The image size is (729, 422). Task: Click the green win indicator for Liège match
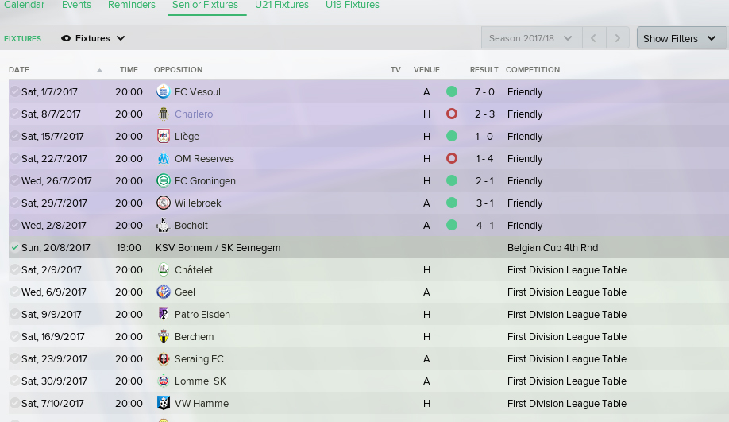[x=451, y=137]
